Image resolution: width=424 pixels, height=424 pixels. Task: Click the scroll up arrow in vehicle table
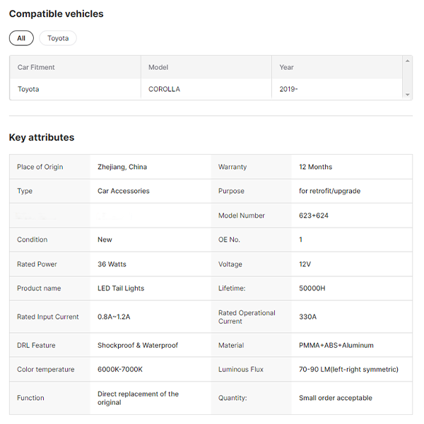pyautogui.click(x=407, y=61)
